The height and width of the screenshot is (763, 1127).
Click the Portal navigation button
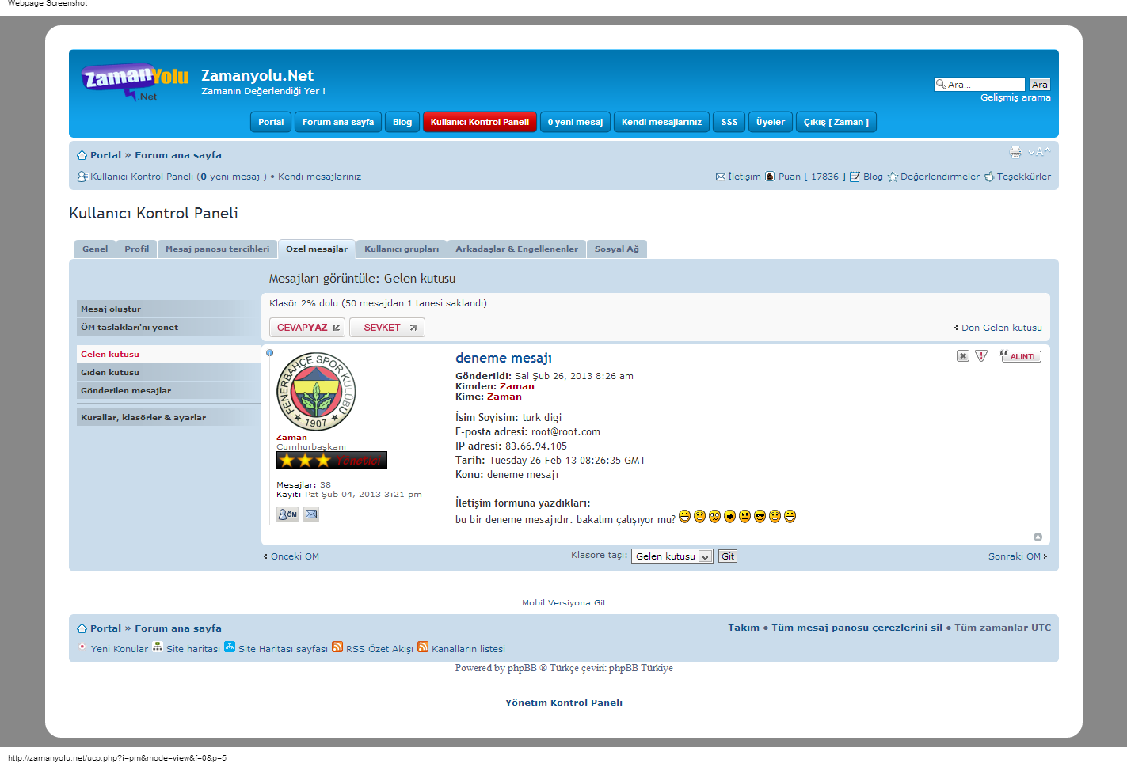[271, 122]
